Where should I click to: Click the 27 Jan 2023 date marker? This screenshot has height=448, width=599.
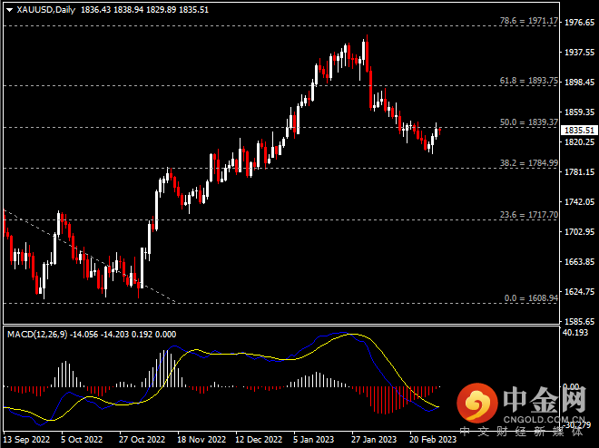376,437
